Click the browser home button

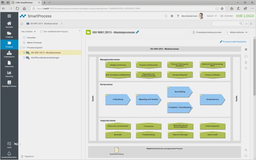(24, 9)
